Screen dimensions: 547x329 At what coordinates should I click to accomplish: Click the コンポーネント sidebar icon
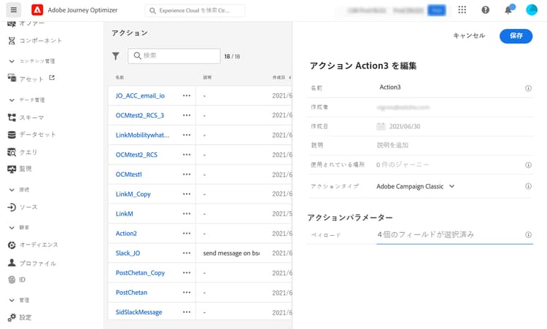(12, 41)
